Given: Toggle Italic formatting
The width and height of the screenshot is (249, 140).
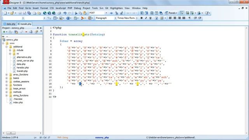Looking at the screenshot, I should [x=146, y=18].
